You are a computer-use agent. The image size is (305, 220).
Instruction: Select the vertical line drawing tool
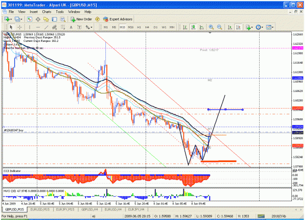click(x=30, y=27)
